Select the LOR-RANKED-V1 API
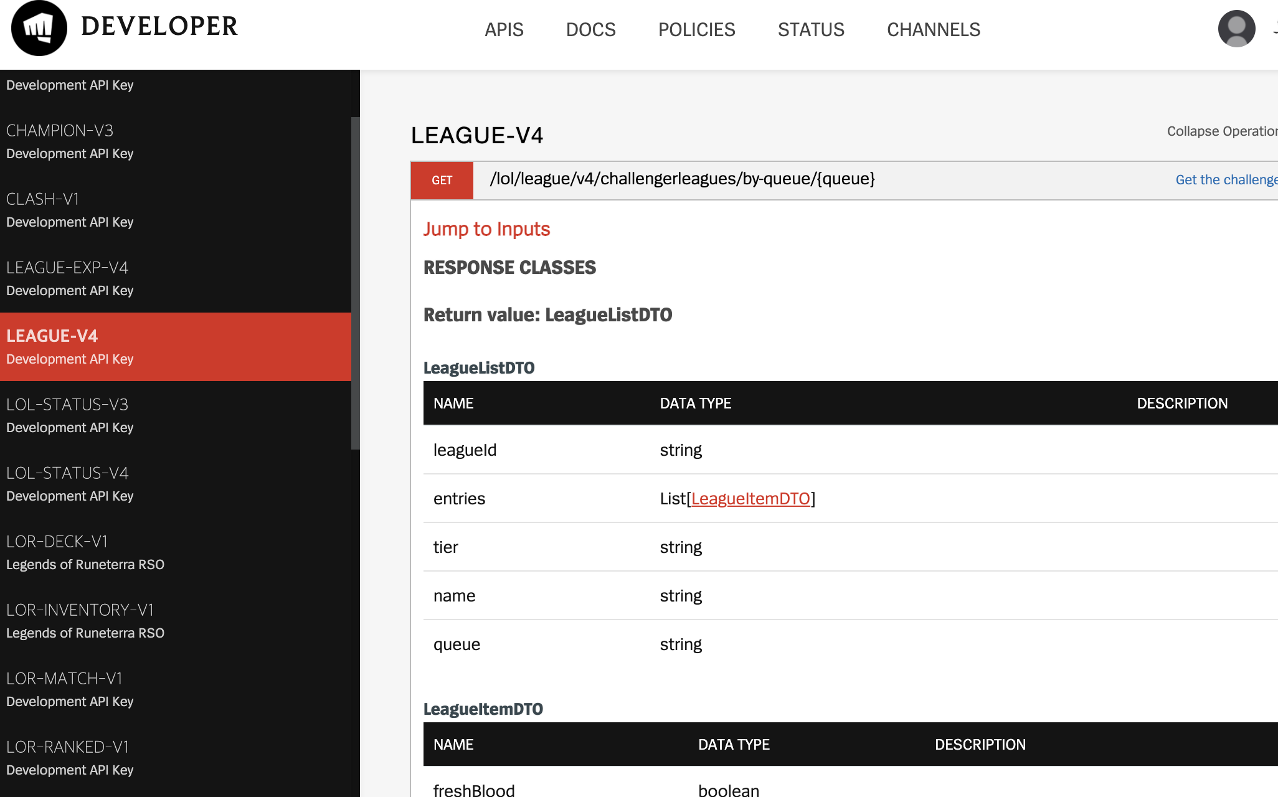1278x797 pixels. 69,747
